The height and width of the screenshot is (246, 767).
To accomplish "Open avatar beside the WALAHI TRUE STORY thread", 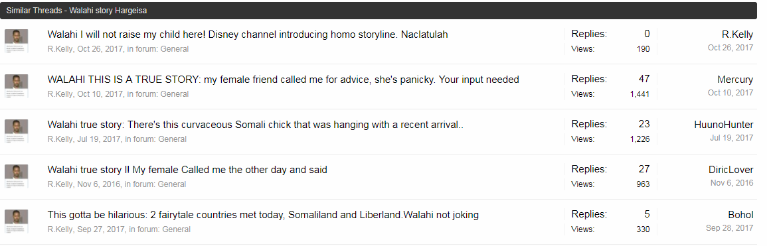I will [x=16, y=86].
